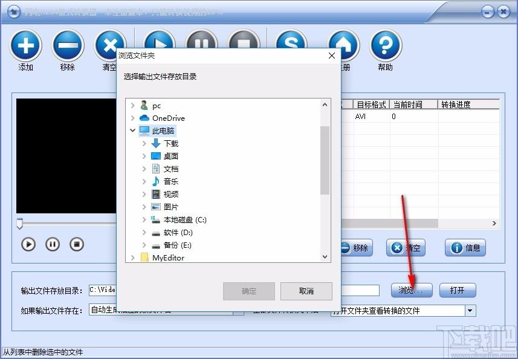
Task: Click the Clear (清空) list button
Action: pos(406,248)
